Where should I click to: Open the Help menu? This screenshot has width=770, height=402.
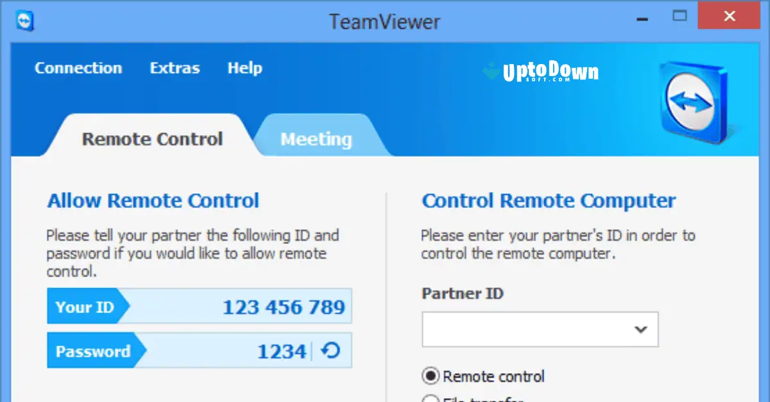[x=244, y=68]
